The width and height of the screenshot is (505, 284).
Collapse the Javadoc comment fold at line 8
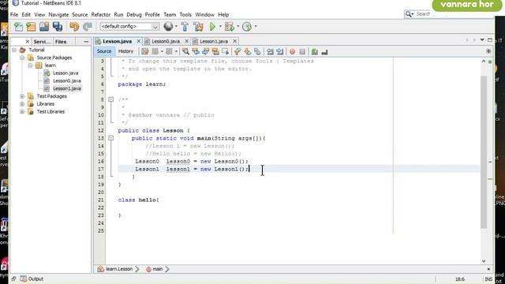[110, 99]
